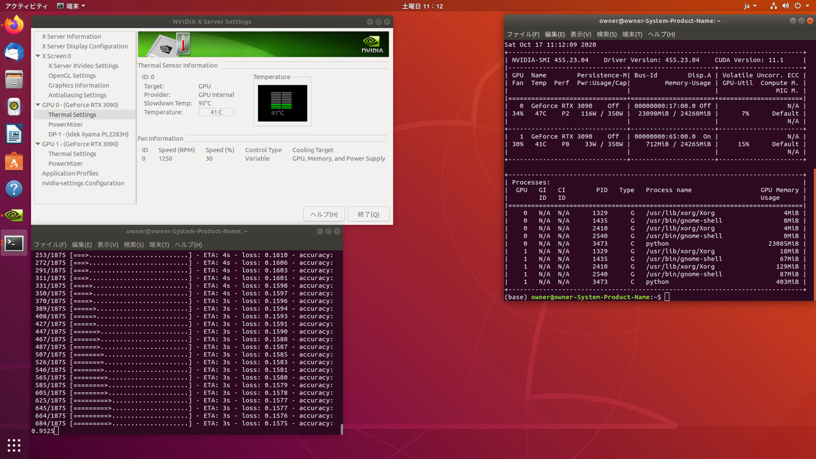Show applications grid button
The width and height of the screenshot is (816, 459).
pos(14,445)
